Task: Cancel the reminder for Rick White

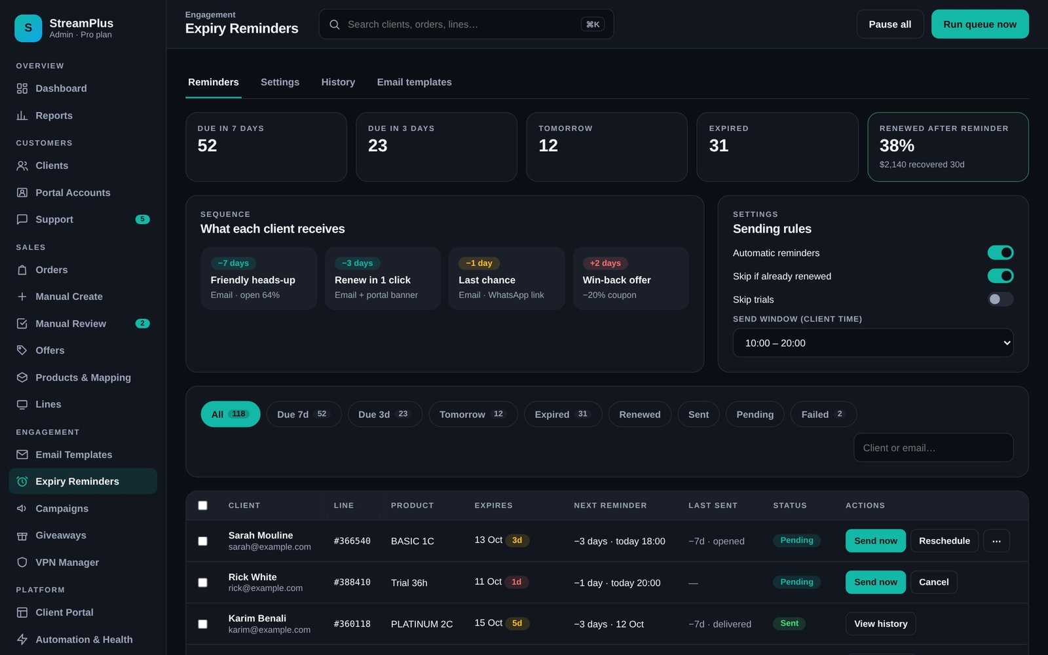Action: 933,582
